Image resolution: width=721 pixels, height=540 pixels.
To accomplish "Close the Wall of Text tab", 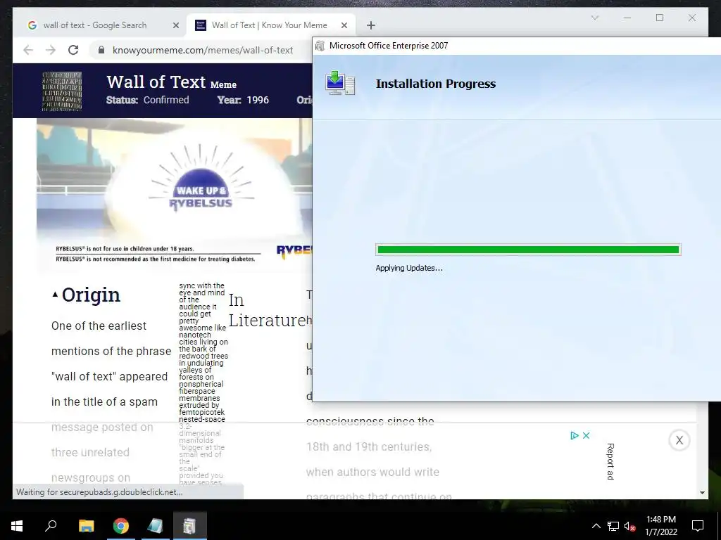I will (344, 25).
